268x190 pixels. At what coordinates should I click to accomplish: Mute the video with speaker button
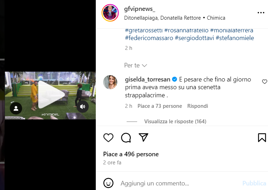click(82, 107)
